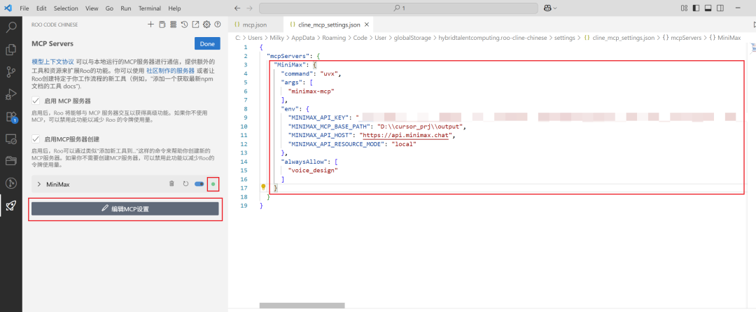Toggle the MiniMax server enable switch
The height and width of the screenshot is (312, 756).
point(199,184)
